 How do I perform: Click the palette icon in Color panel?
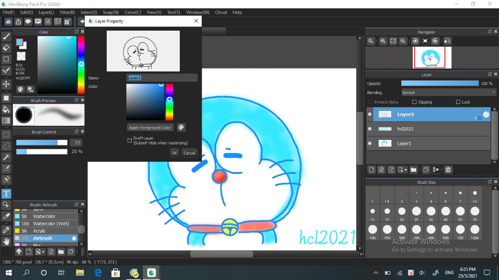(20, 89)
